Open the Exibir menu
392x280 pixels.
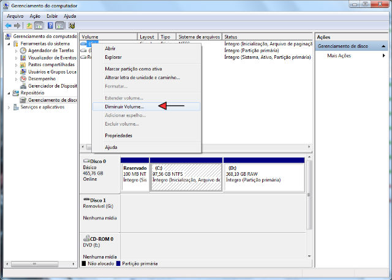coord(52,16)
